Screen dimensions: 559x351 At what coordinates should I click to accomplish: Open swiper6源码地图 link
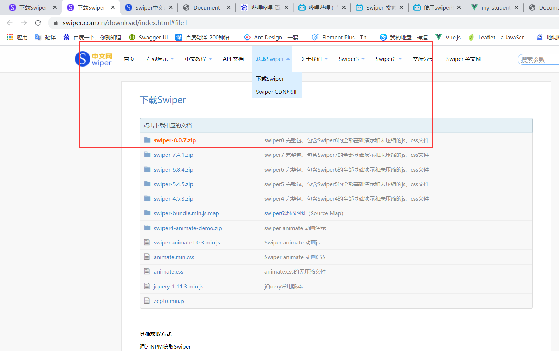[285, 213]
